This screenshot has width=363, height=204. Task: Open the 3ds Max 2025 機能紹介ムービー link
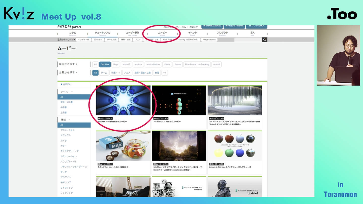pyautogui.click(x=167, y=122)
